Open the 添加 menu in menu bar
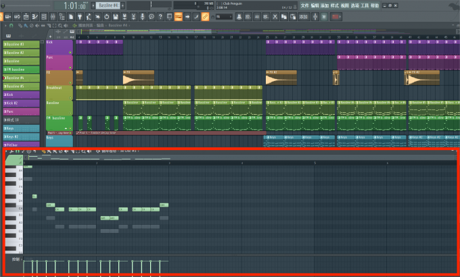The image size is (460, 277). 325,5
